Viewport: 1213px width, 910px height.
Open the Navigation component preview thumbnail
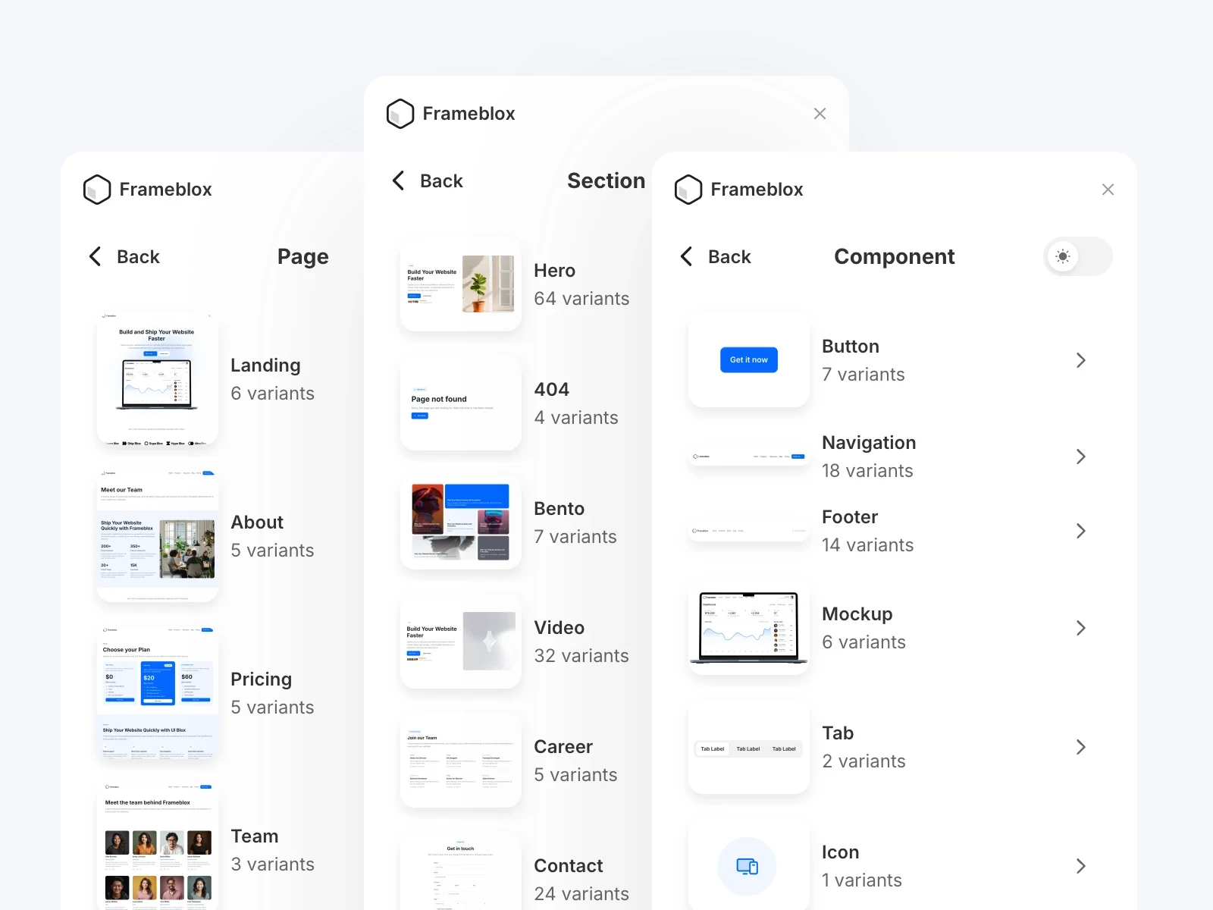click(749, 457)
